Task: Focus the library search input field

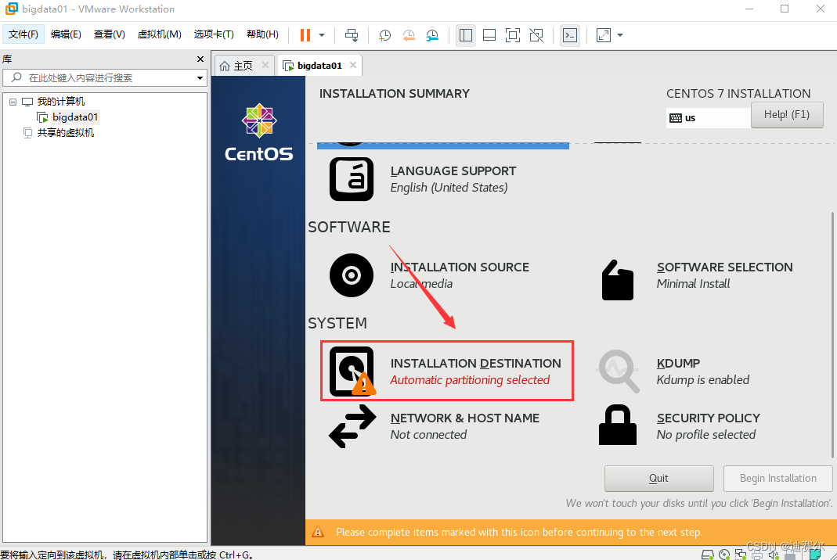Action: (x=106, y=78)
